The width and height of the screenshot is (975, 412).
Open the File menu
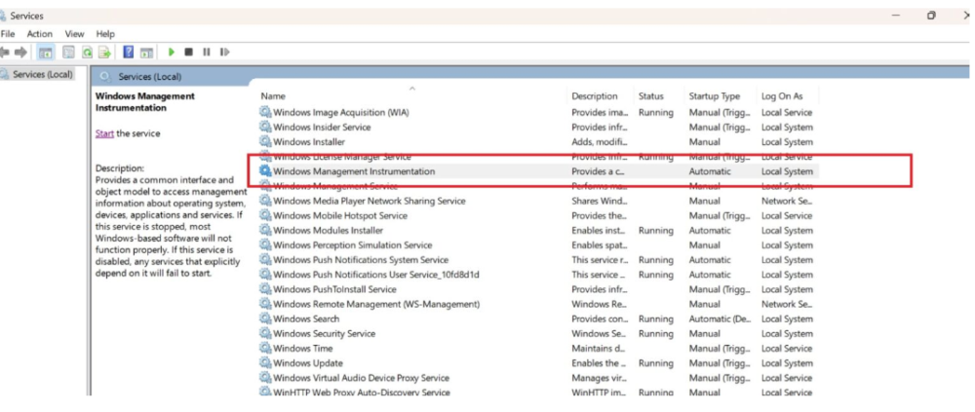(x=8, y=34)
